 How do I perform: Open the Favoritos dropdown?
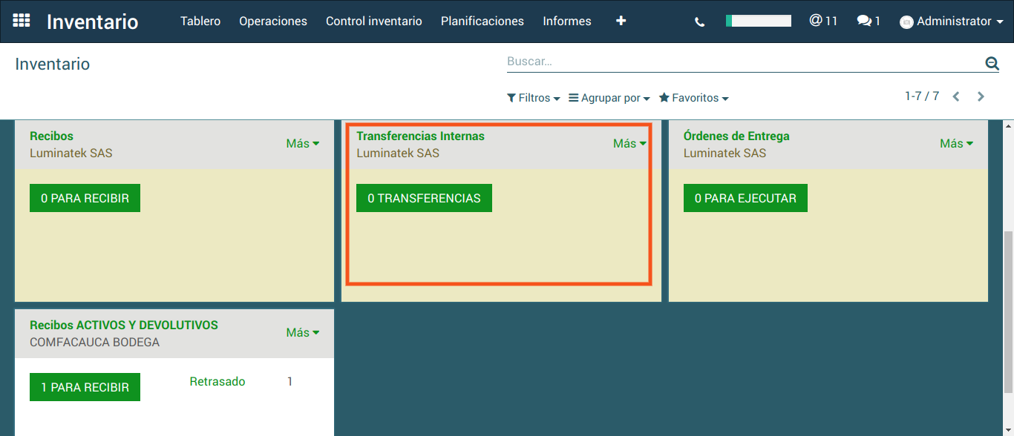tap(693, 98)
